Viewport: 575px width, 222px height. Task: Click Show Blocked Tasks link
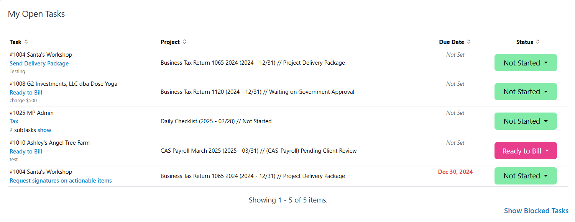pyautogui.click(x=536, y=211)
